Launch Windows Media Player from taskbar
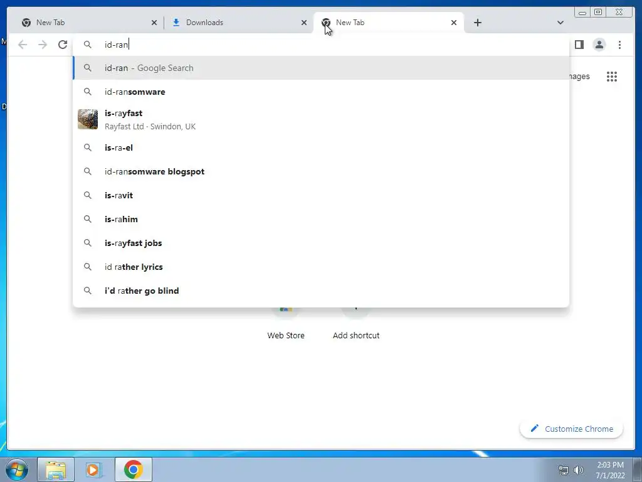642x482 pixels. [94, 469]
